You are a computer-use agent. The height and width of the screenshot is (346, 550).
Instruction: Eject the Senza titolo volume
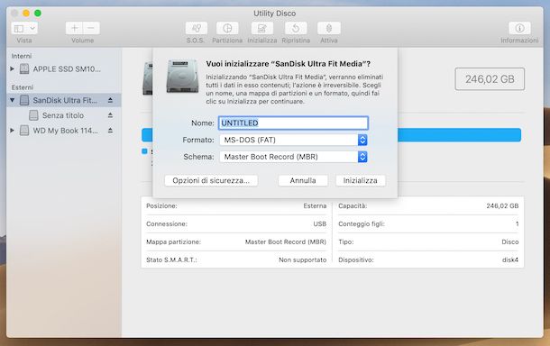click(x=110, y=115)
